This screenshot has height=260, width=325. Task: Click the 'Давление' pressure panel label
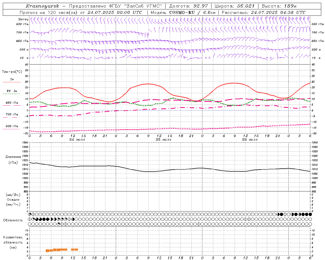coord(13,157)
